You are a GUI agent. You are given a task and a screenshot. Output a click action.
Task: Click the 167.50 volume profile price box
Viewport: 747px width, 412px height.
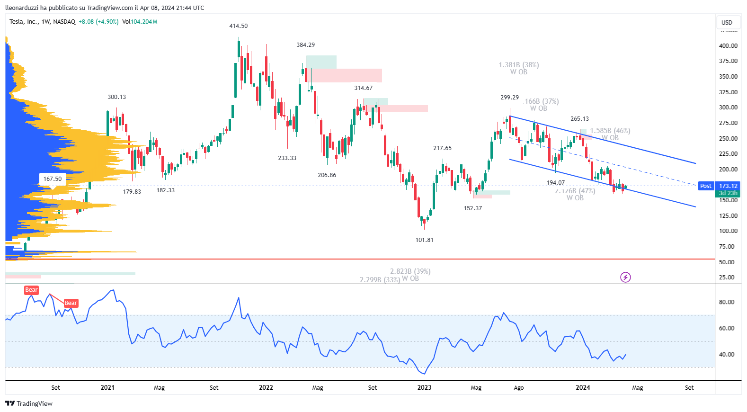(53, 179)
